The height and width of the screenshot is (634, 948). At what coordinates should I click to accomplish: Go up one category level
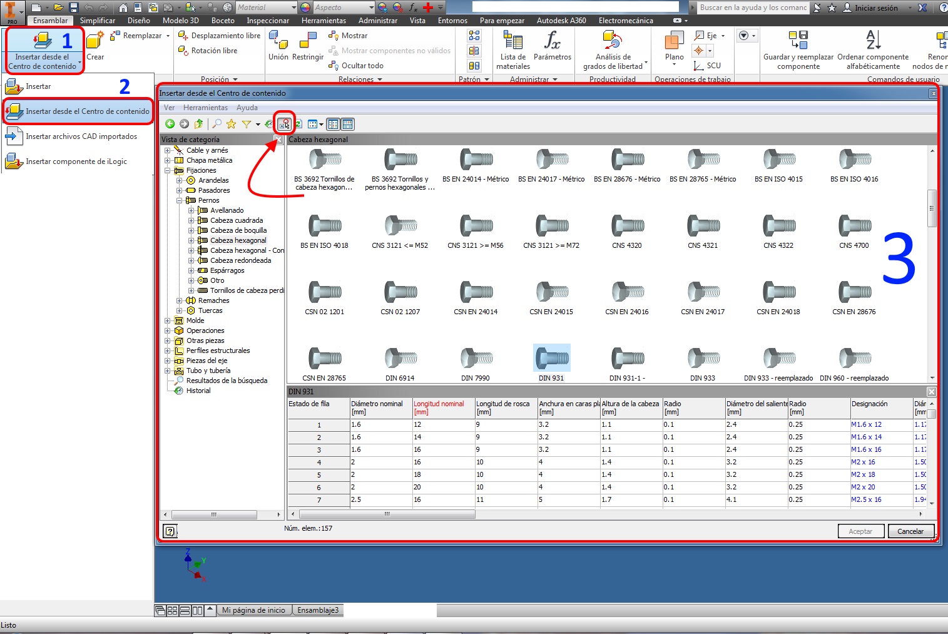(199, 124)
